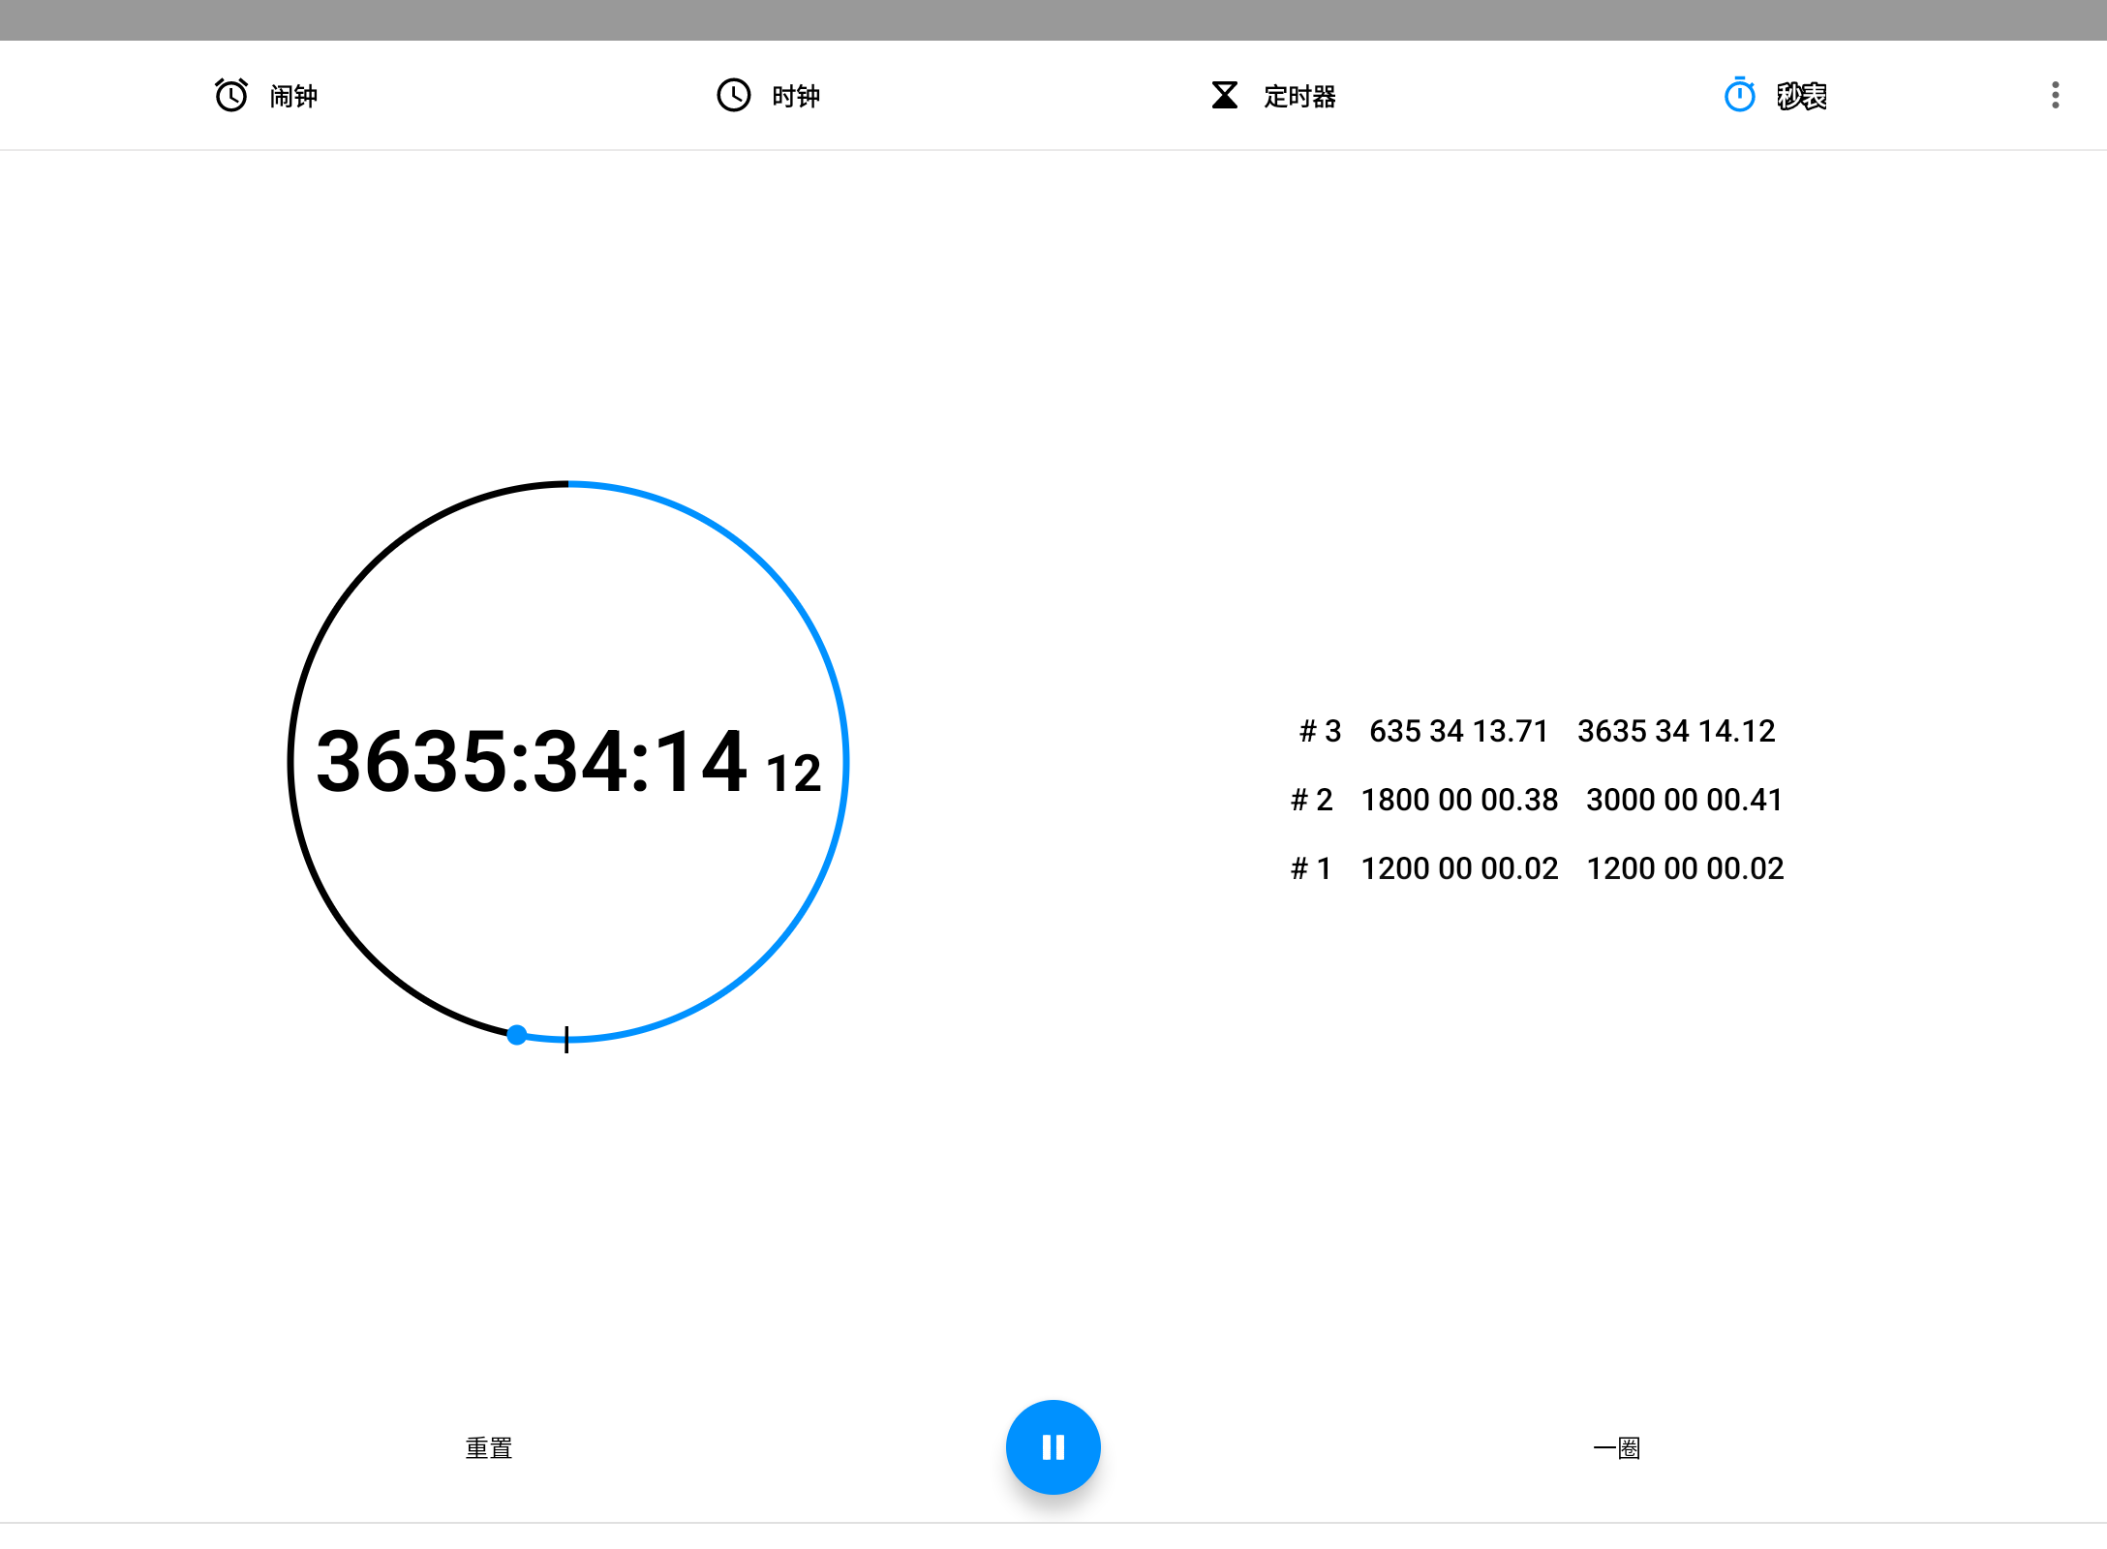Click the clock face icon
Viewport: 2107px width, 1549px height.
pos(734,95)
